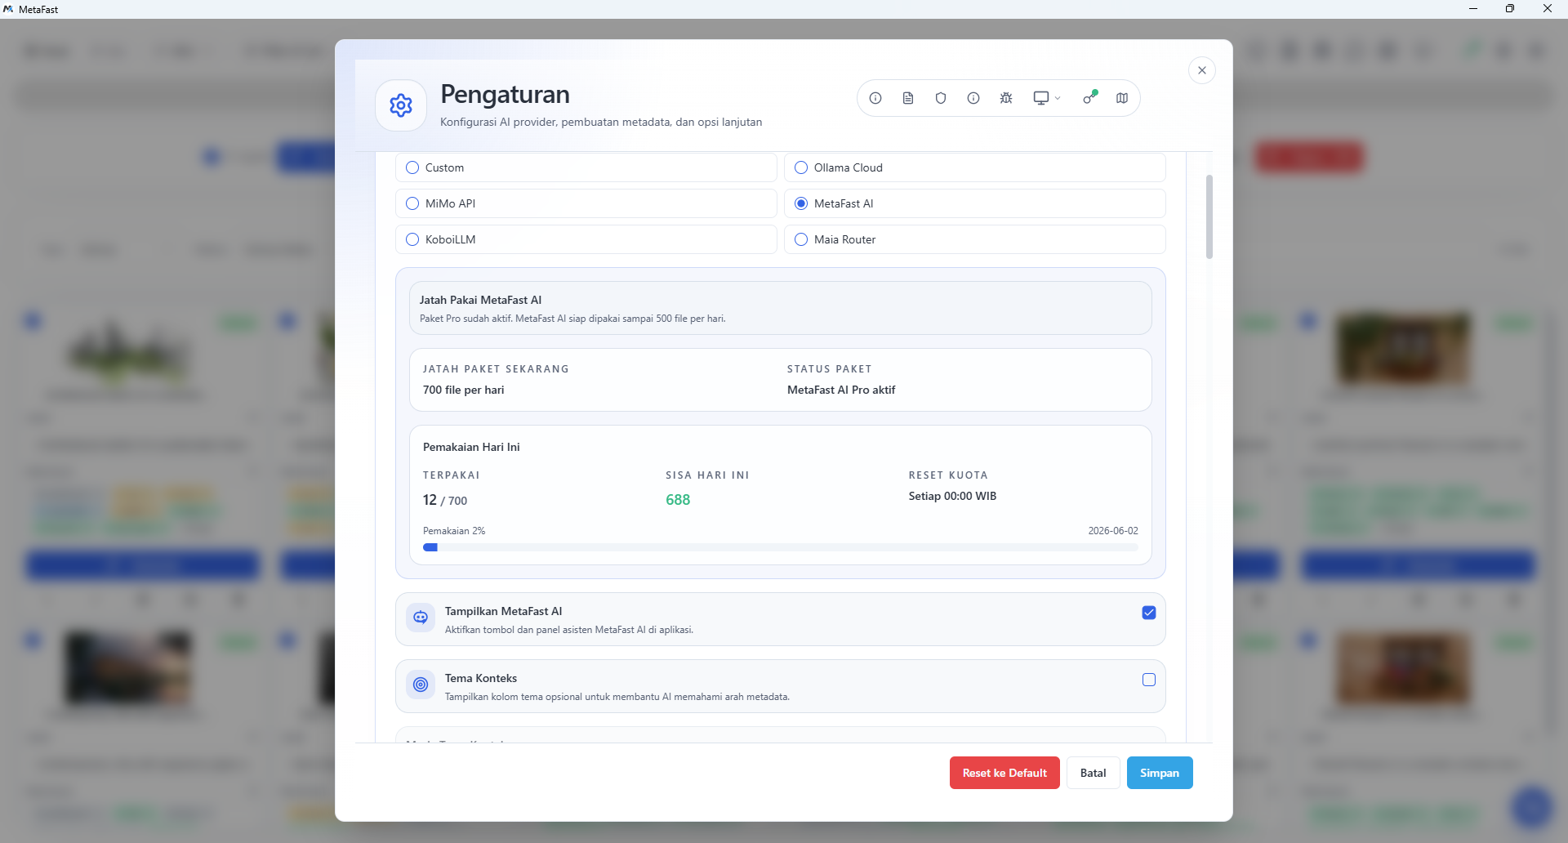Enable the Tema Konteks checkbox
Viewport: 1568px width, 843px height.
point(1149,680)
